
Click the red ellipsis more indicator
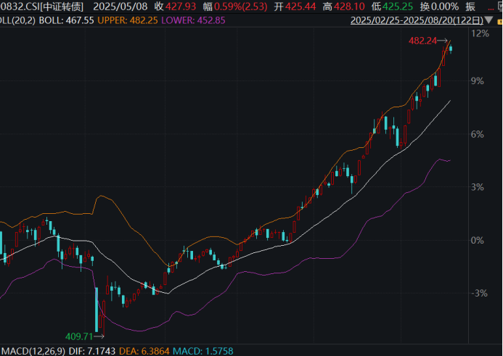[491, 7]
